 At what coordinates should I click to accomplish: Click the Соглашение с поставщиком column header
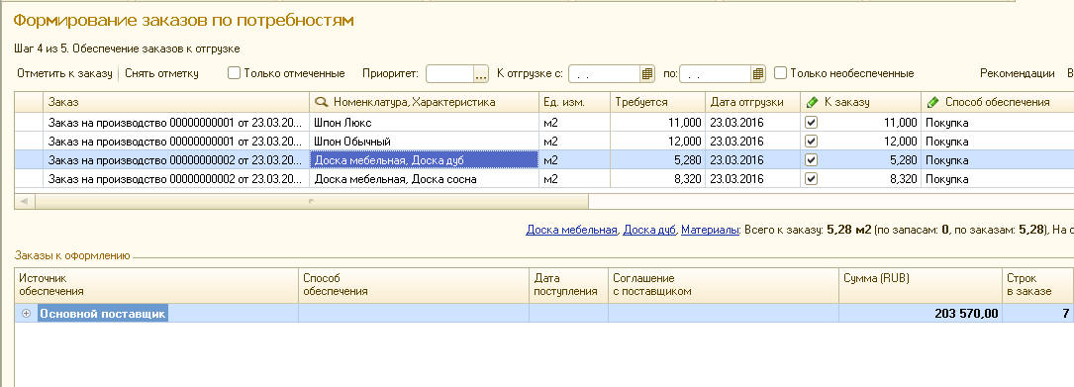(724, 285)
